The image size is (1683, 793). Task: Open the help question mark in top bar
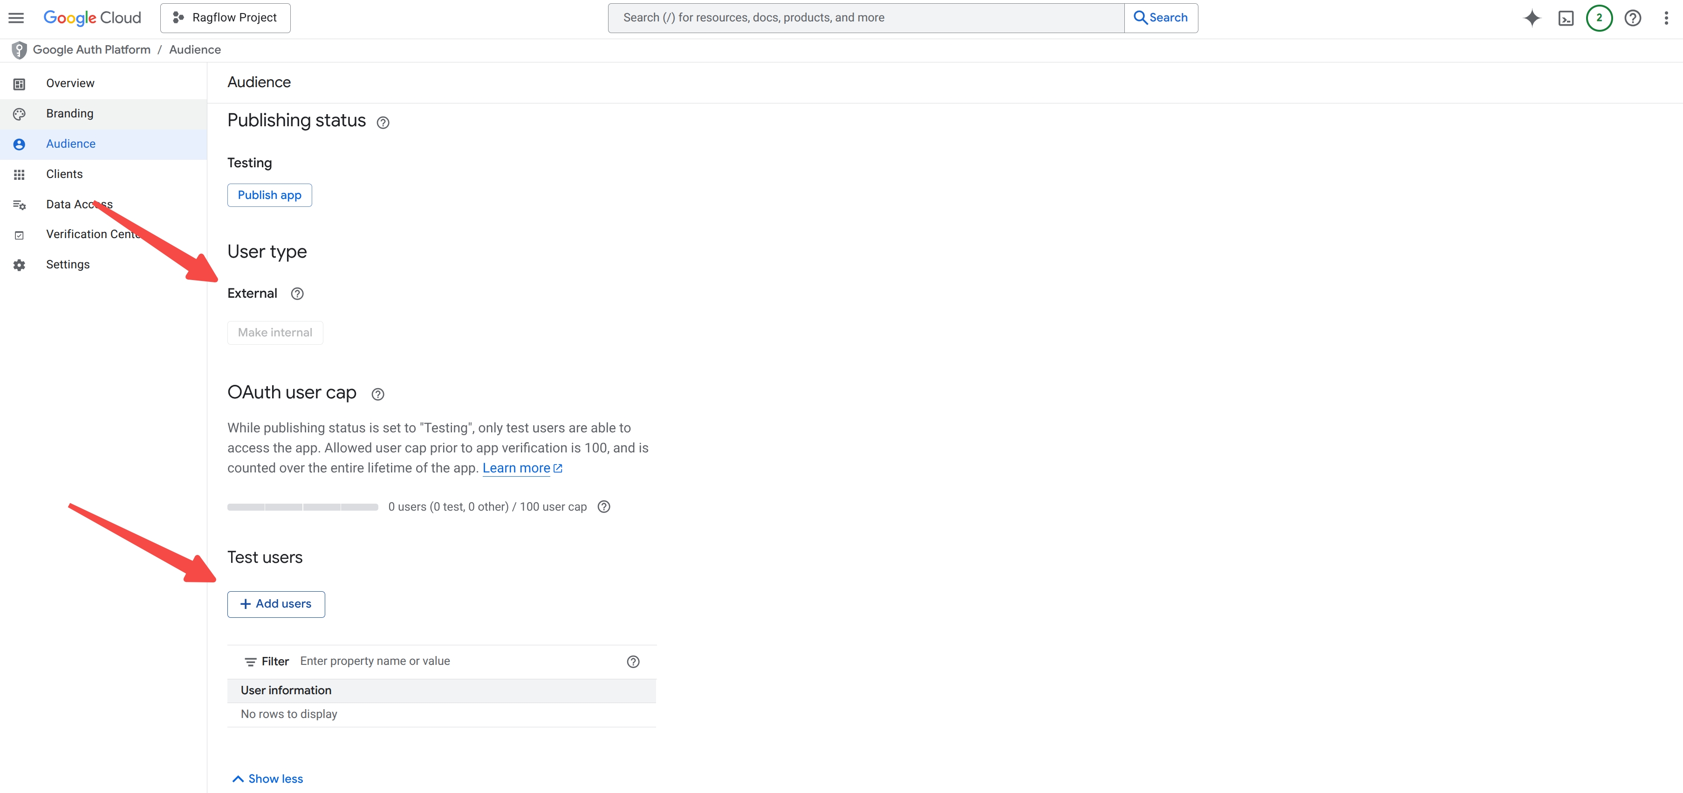(x=1633, y=18)
